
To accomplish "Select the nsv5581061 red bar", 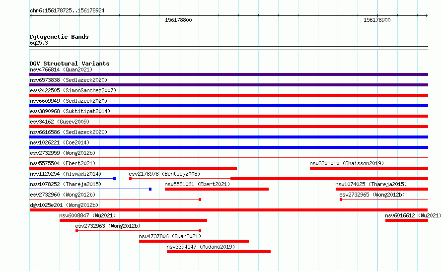I will click(x=217, y=189).
